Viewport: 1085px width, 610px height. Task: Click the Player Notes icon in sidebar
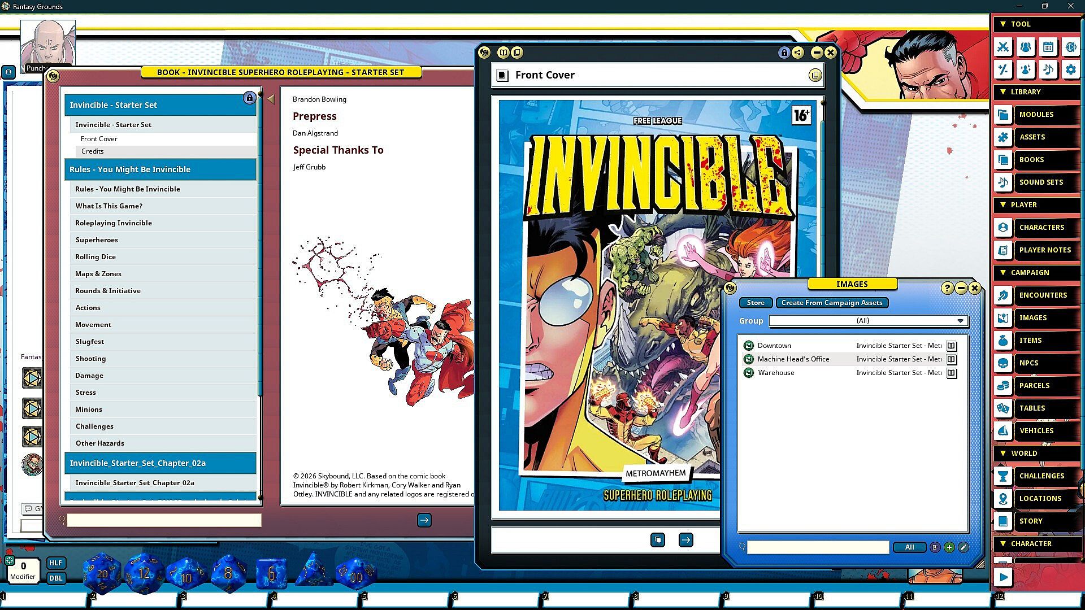coord(1003,250)
